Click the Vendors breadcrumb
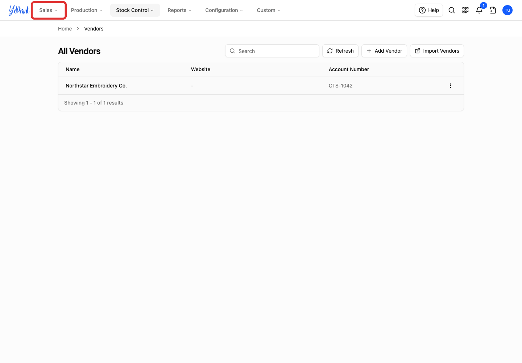Viewport: 522px width, 363px height. coord(94,29)
